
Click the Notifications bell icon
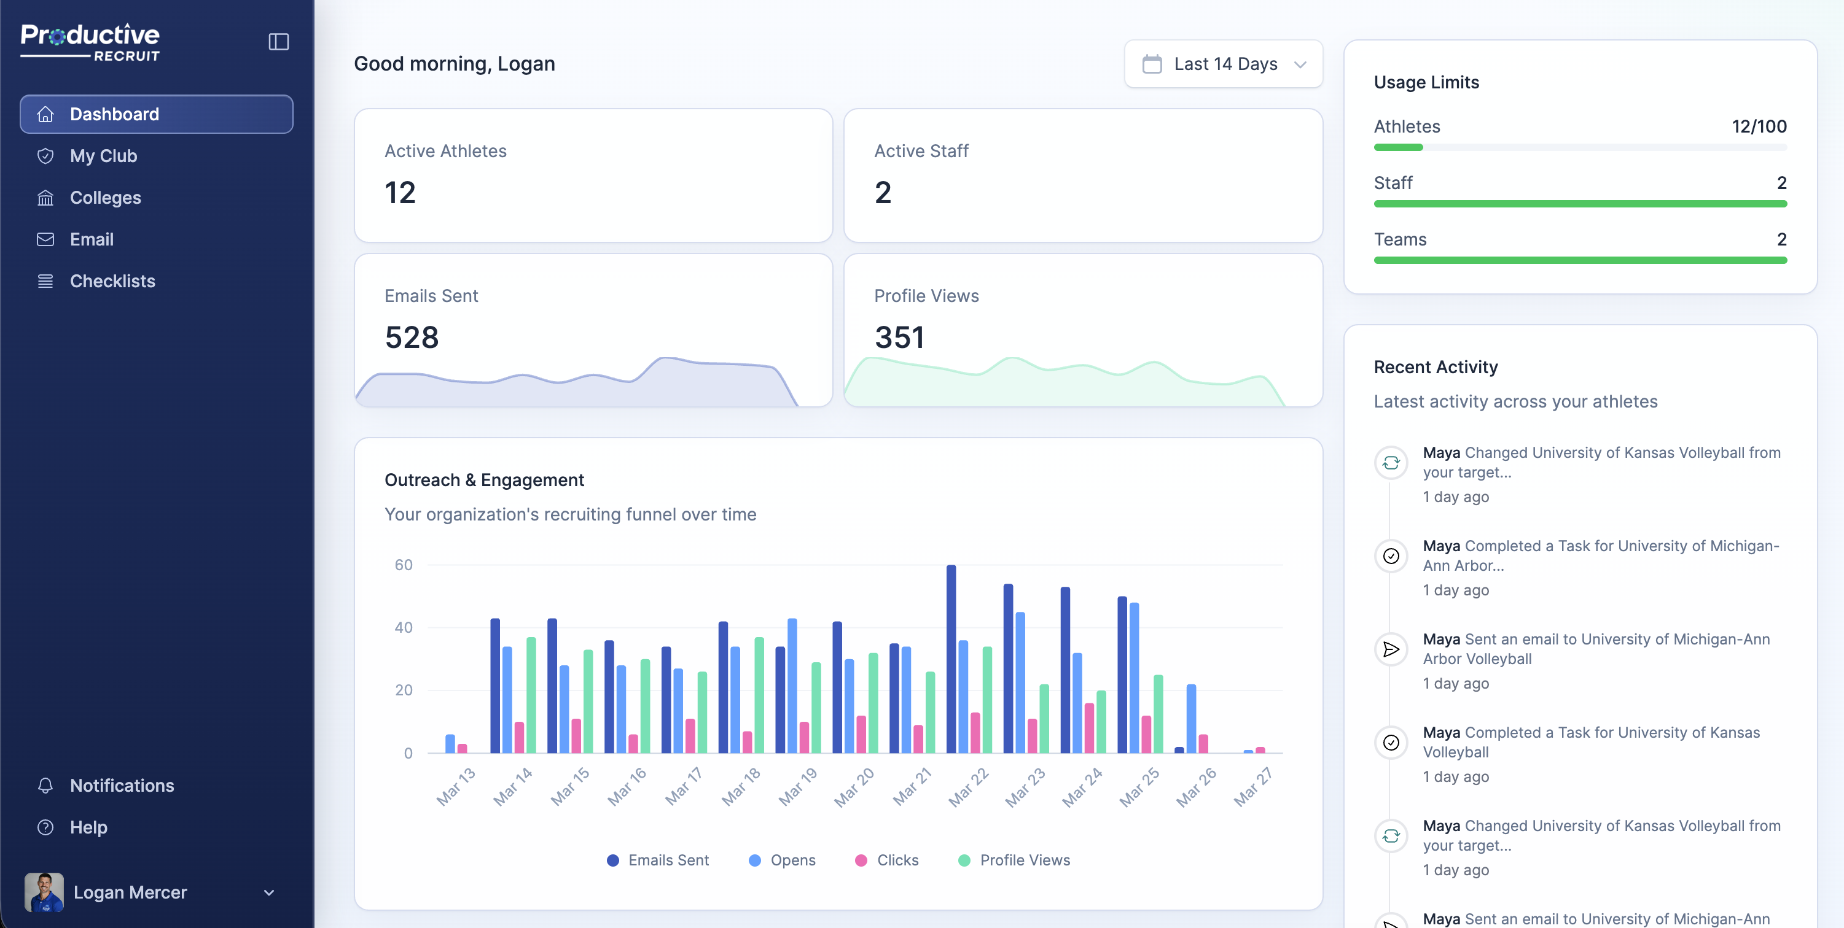[x=44, y=785]
